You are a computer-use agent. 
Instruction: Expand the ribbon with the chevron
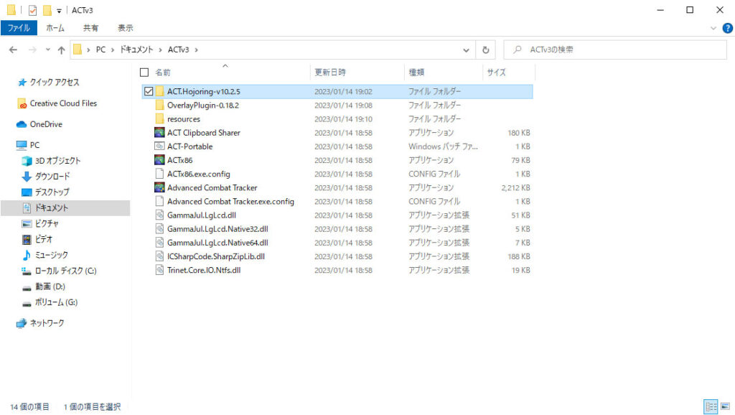pos(713,28)
